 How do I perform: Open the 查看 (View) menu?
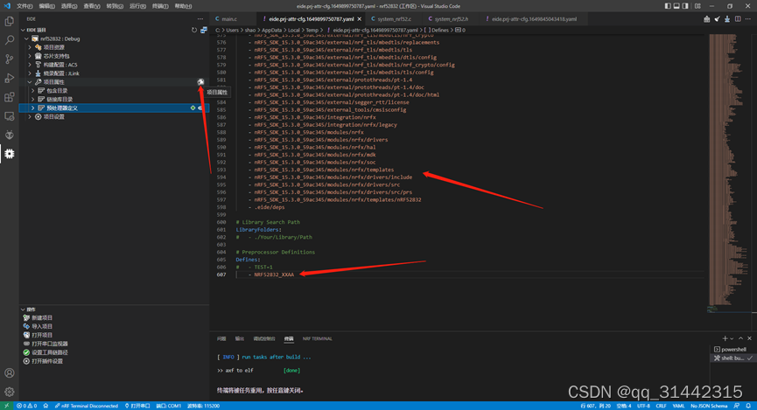[92, 6]
